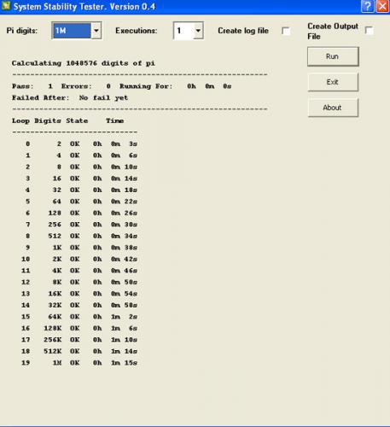Click the Create Output File label text

(x=333, y=32)
